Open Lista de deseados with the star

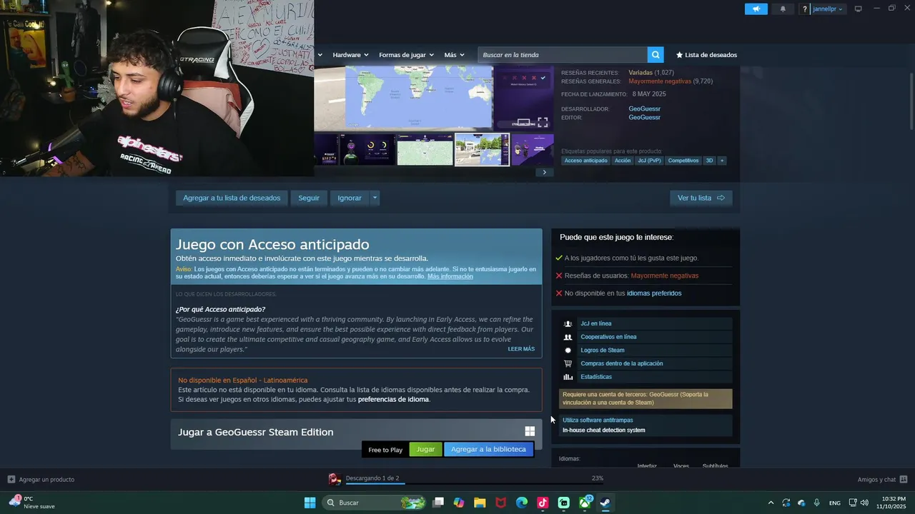click(706, 55)
